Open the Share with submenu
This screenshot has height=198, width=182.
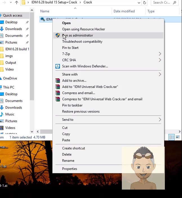[x=108, y=74]
